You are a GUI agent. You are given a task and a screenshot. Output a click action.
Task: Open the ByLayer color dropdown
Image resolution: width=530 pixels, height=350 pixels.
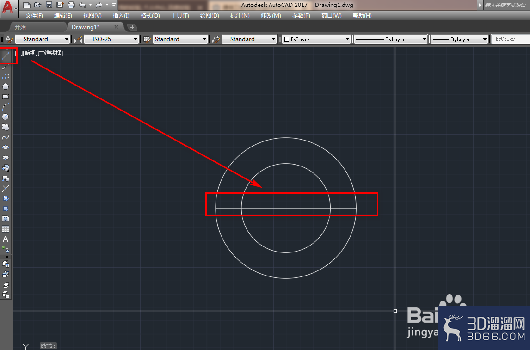(316, 39)
